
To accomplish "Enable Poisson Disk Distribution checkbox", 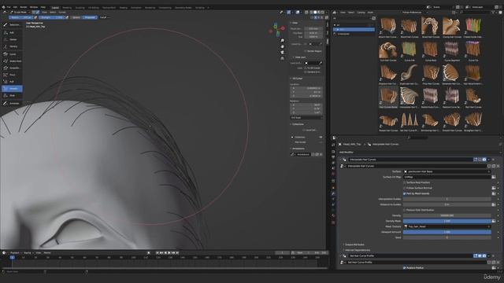I will pos(405,210).
